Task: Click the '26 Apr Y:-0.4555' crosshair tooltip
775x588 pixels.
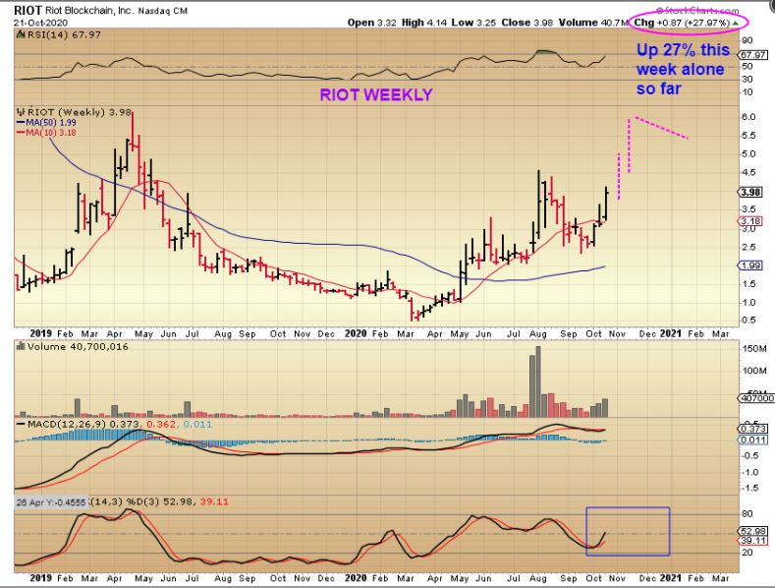Action: pyautogui.click(x=51, y=501)
